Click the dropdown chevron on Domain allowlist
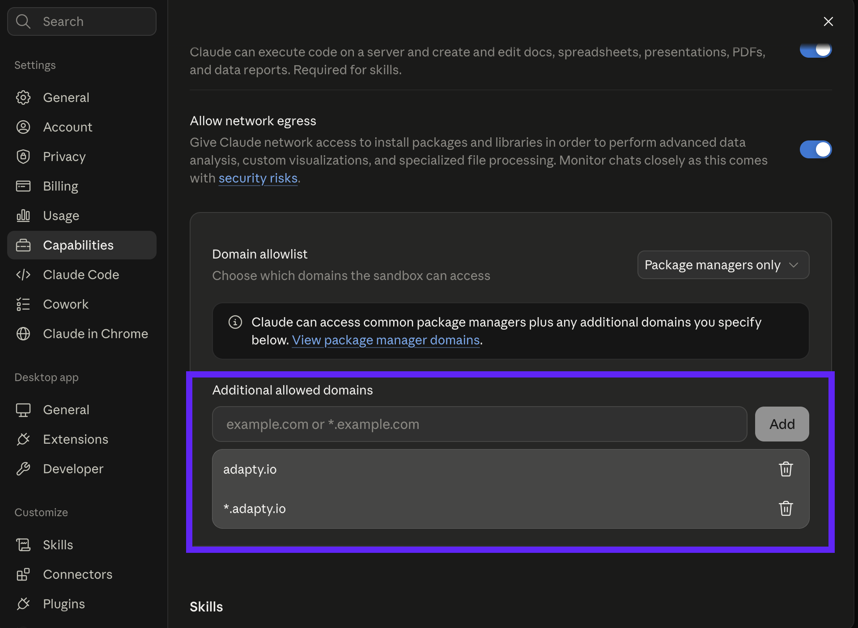Viewport: 858px width, 628px height. 794,265
